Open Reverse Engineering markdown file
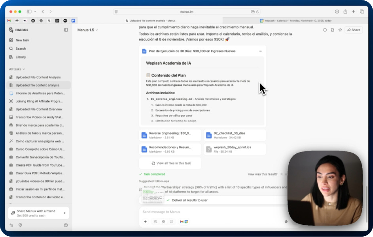373x237 pixels. pos(170,135)
